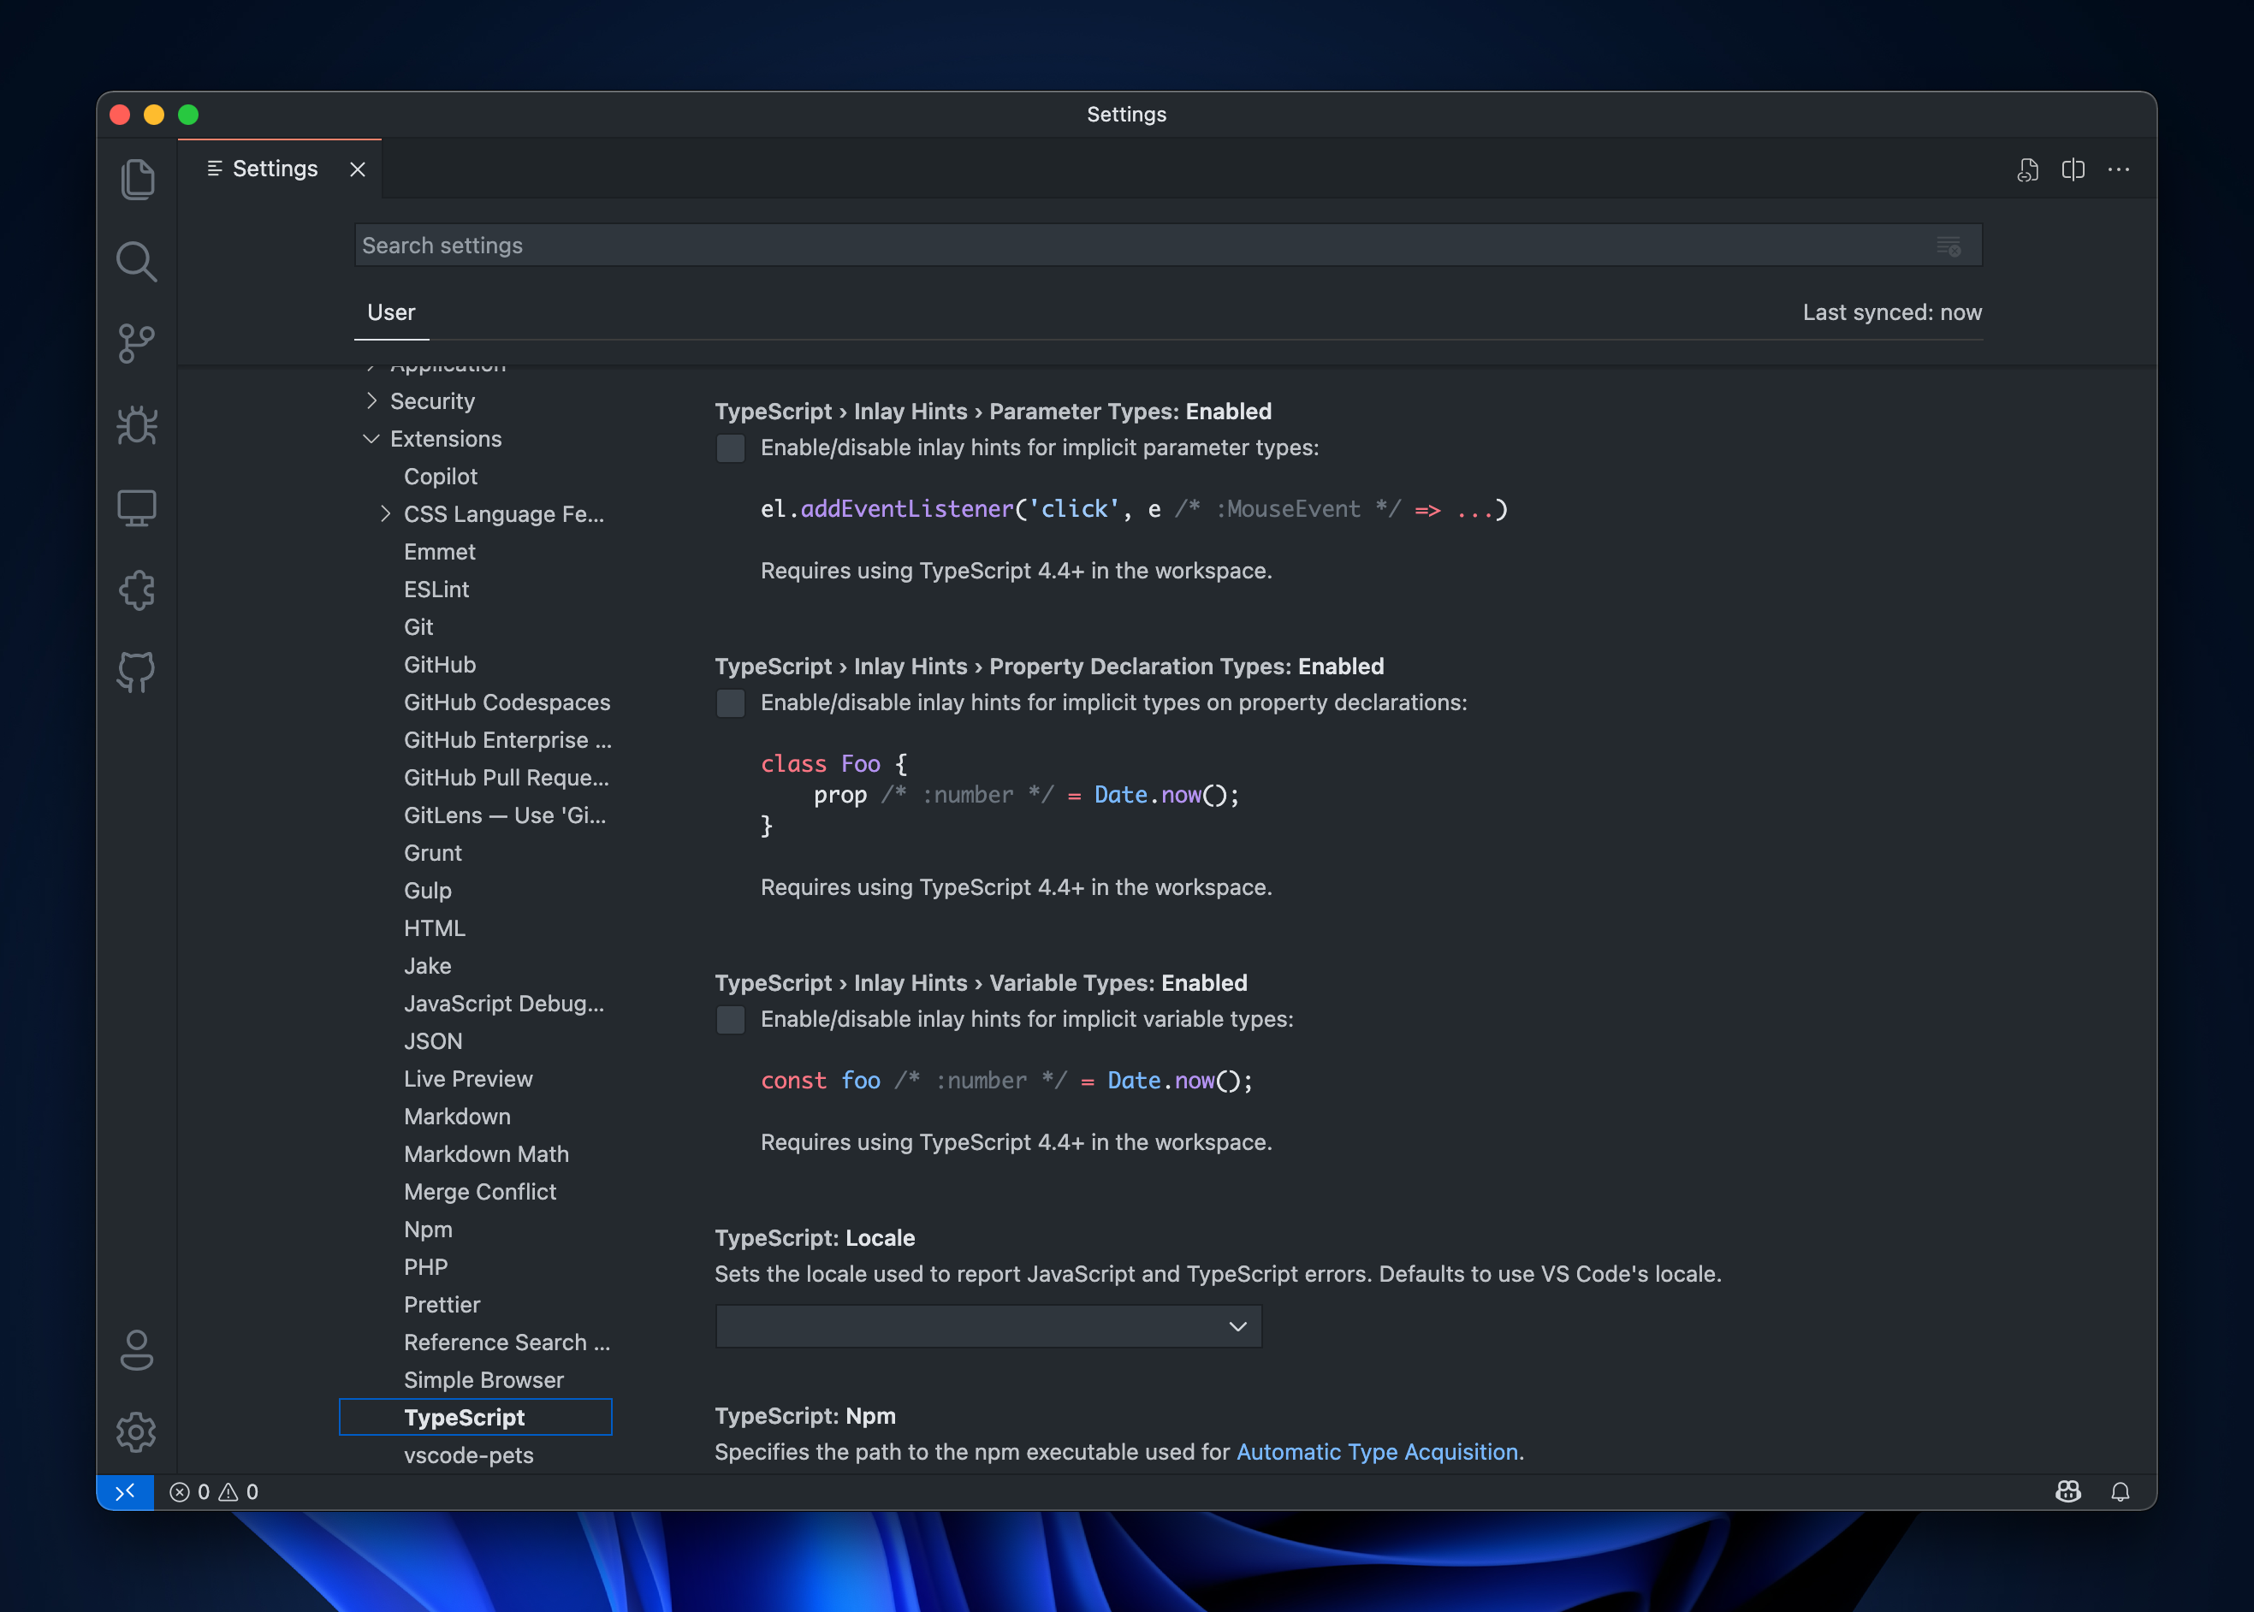The image size is (2254, 1612).
Task: Enable inlay hints for implicit parameter types
Action: (x=731, y=447)
